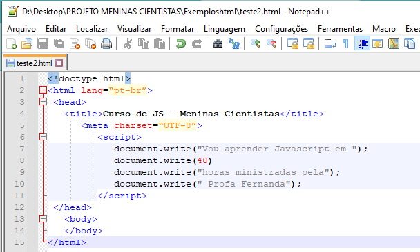This screenshot has height=252, width=420.
Task: Click the Zoom In magnifier icon
Action: (256, 43)
